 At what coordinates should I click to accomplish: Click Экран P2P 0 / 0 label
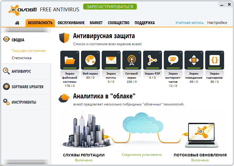[x=152, y=75]
